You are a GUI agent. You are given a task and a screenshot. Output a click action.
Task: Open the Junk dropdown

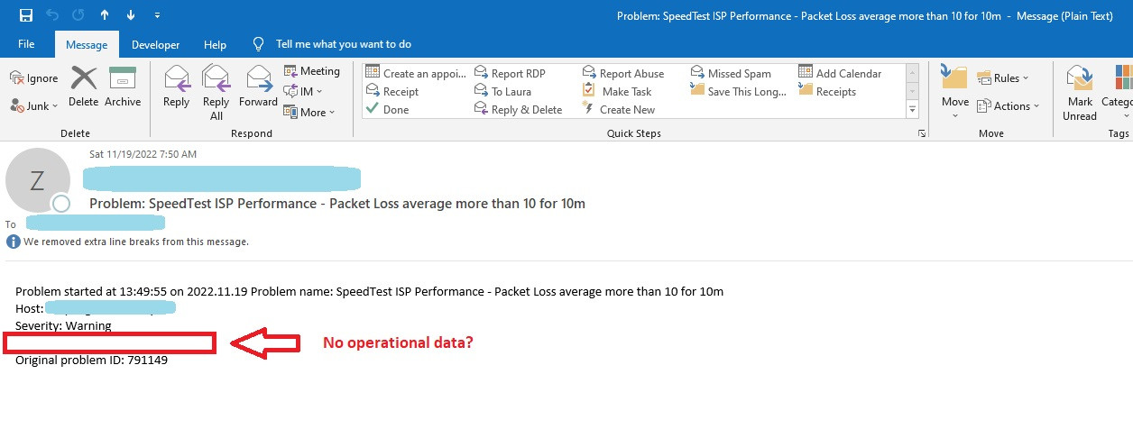point(34,105)
